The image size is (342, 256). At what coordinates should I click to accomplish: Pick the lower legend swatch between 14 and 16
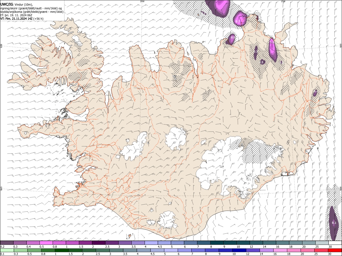[x=266, y=250]
